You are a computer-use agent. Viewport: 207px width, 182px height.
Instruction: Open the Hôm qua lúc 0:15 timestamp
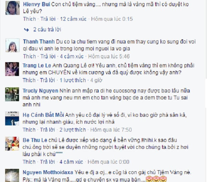112,19
